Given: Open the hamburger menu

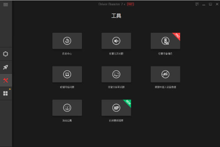Looking at the screenshot, I should tap(6, 5).
